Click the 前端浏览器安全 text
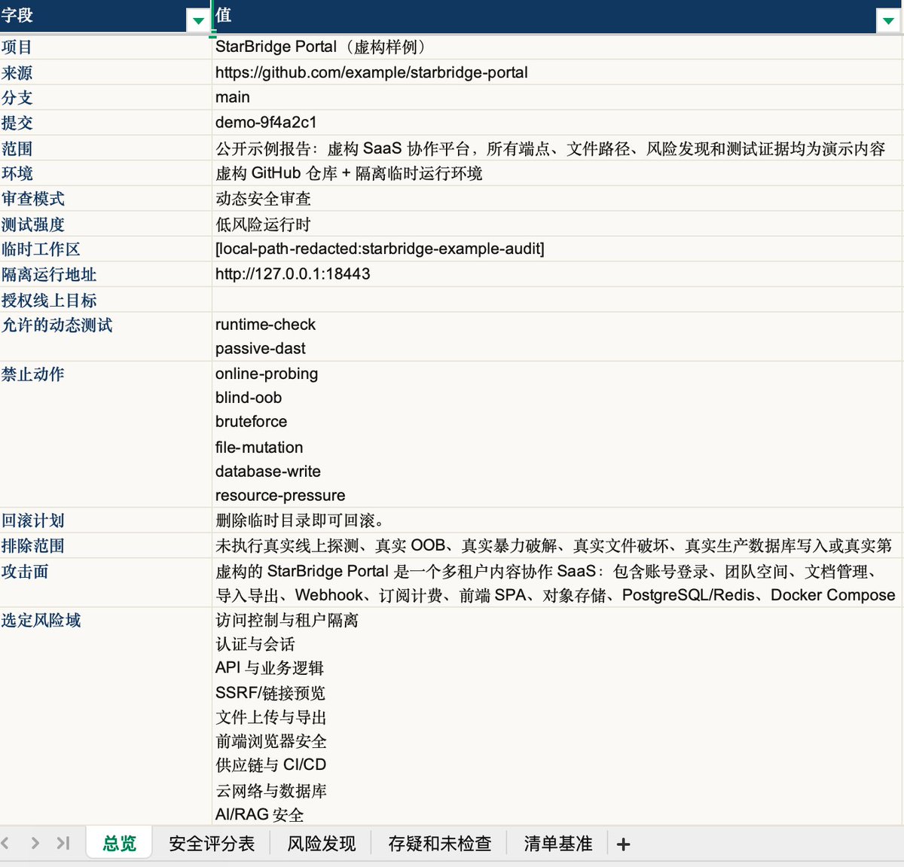Screen dimensions: 904x867 click(x=271, y=741)
